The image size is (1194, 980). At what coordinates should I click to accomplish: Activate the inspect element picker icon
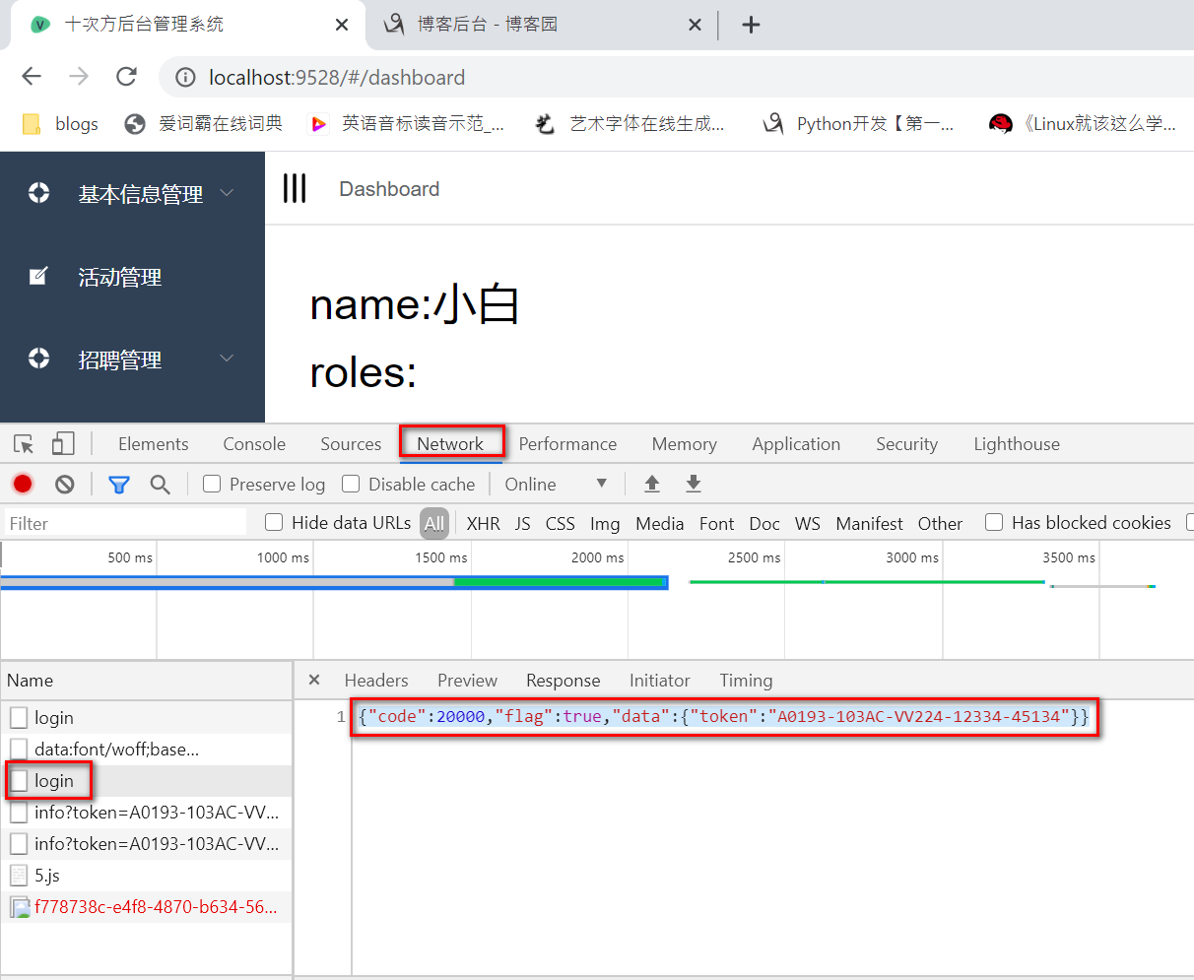point(24,444)
